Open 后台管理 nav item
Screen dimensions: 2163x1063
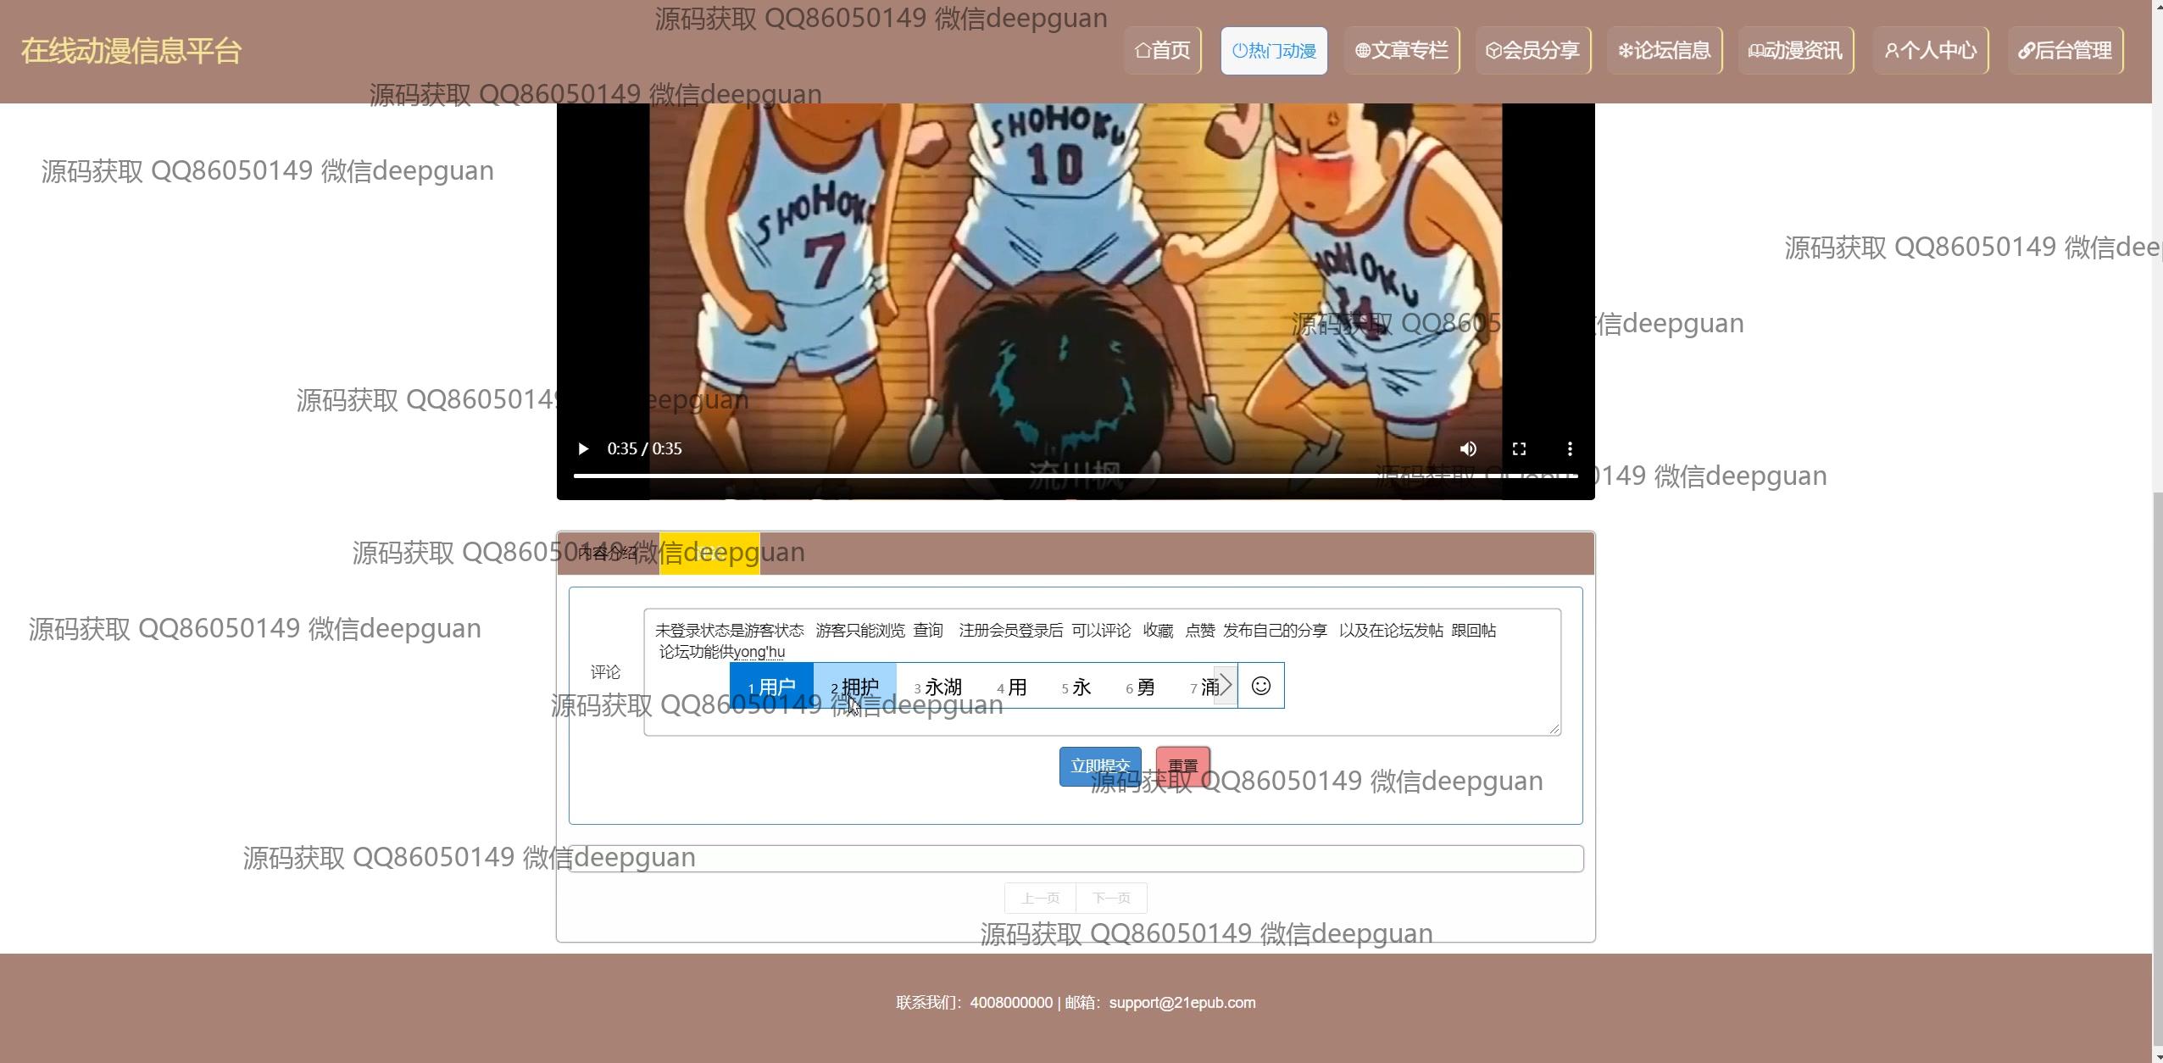(x=2066, y=51)
